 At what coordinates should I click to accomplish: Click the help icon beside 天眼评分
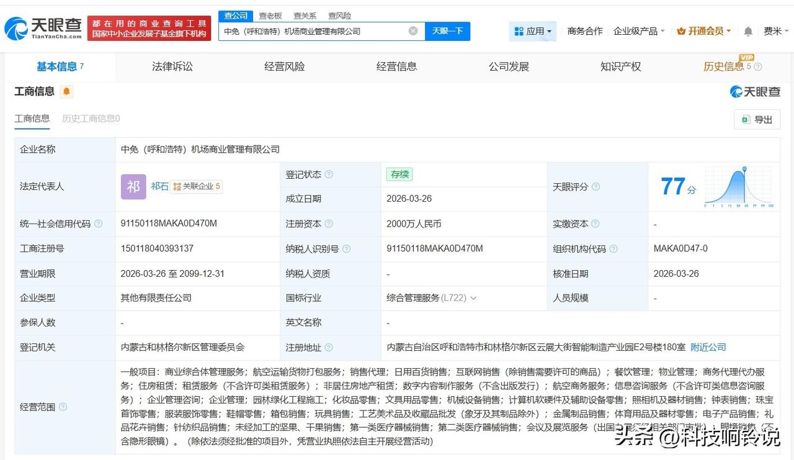595,187
